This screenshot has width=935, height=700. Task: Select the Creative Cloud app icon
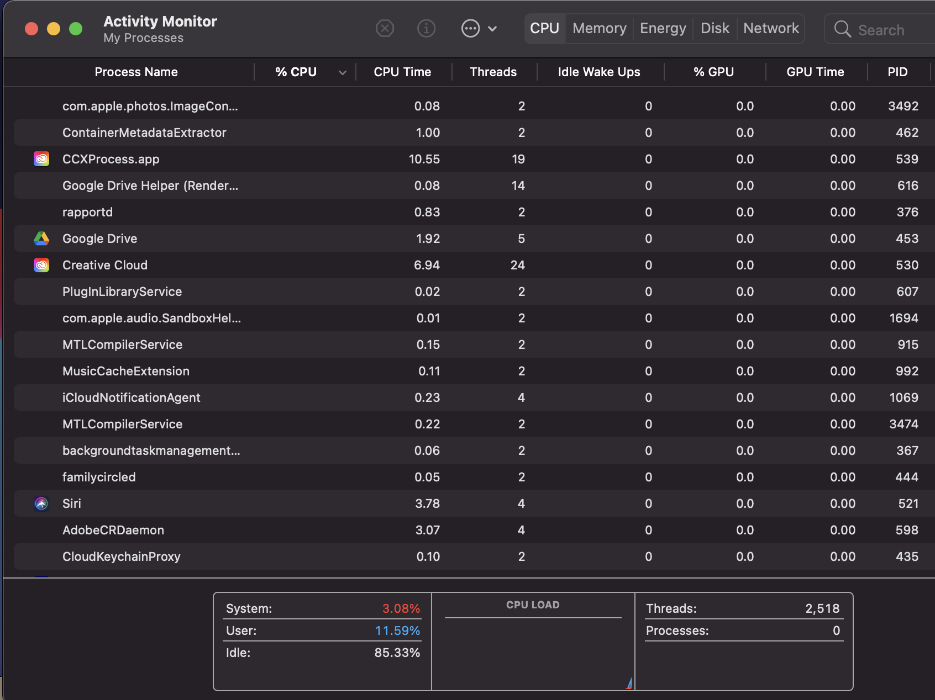tap(41, 265)
